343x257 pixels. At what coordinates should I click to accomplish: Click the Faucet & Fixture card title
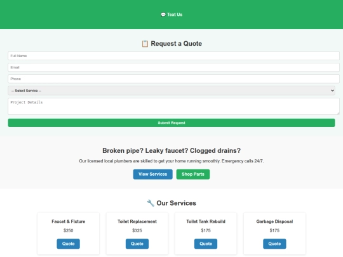[x=68, y=221]
